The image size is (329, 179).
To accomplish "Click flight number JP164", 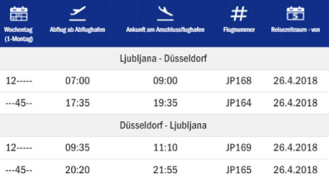I will pos(239,103).
